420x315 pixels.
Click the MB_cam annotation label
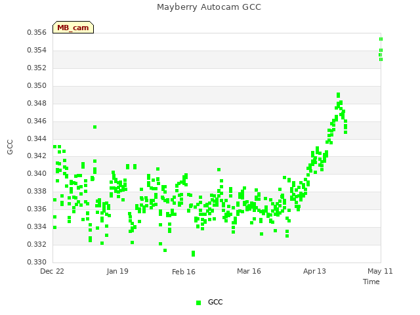coord(73,28)
